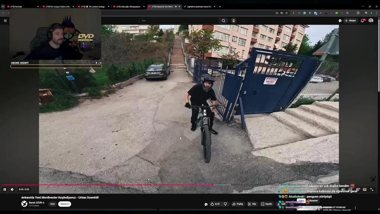Image resolution: width=380 pixels, height=214 pixels.
Task: Switch to the (170) YouTube tab
Action: [x=23, y=7]
